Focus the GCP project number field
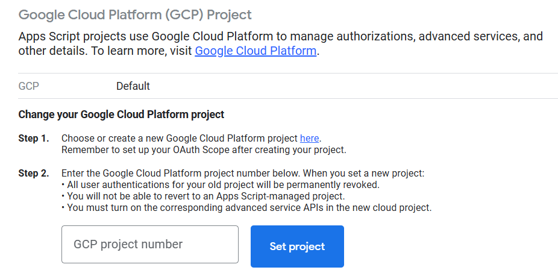The image size is (558, 273). (150, 244)
